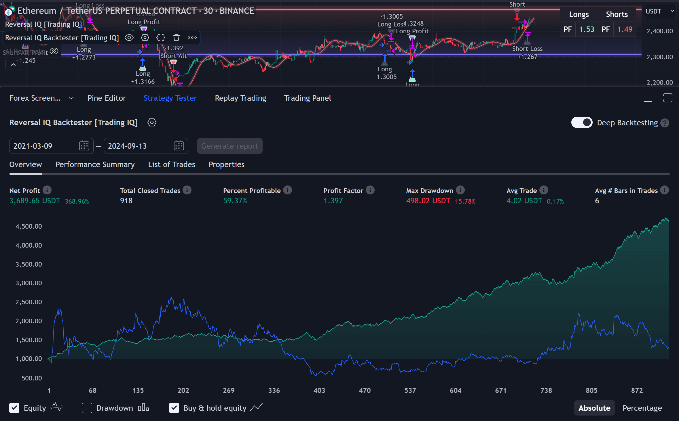Open settings of Reversal IQ Backtester indicator
The height and width of the screenshot is (421, 679).
145,38
